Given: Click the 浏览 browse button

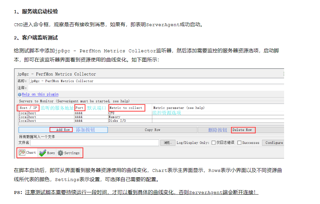Looking at the screenshot, I should coord(168,142).
